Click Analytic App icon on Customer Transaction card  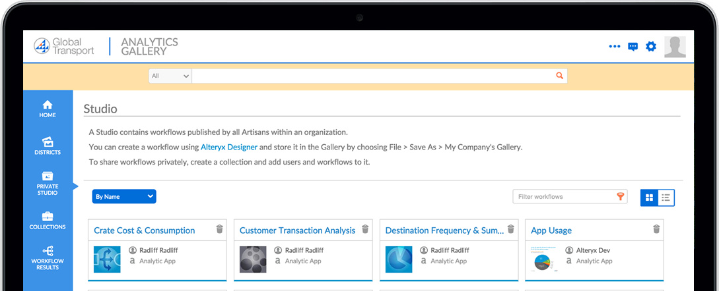278,261
